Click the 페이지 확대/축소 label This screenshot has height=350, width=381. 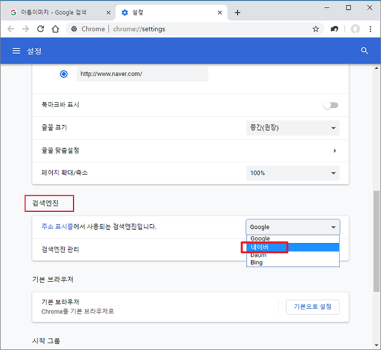pos(65,173)
